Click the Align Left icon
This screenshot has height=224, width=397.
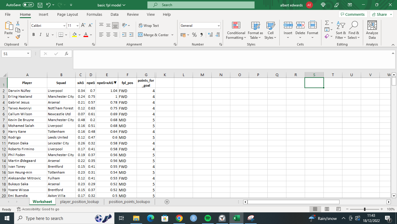point(101,35)
